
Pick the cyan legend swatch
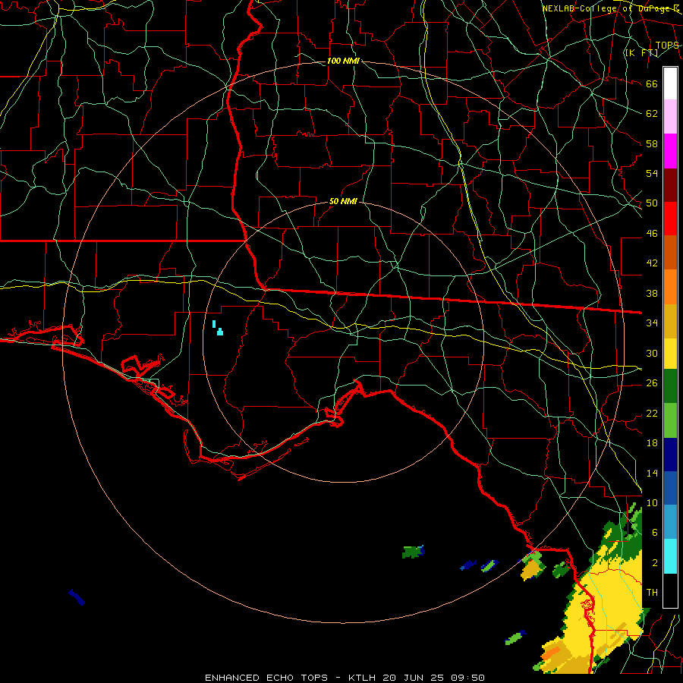(x=670, y=556)
